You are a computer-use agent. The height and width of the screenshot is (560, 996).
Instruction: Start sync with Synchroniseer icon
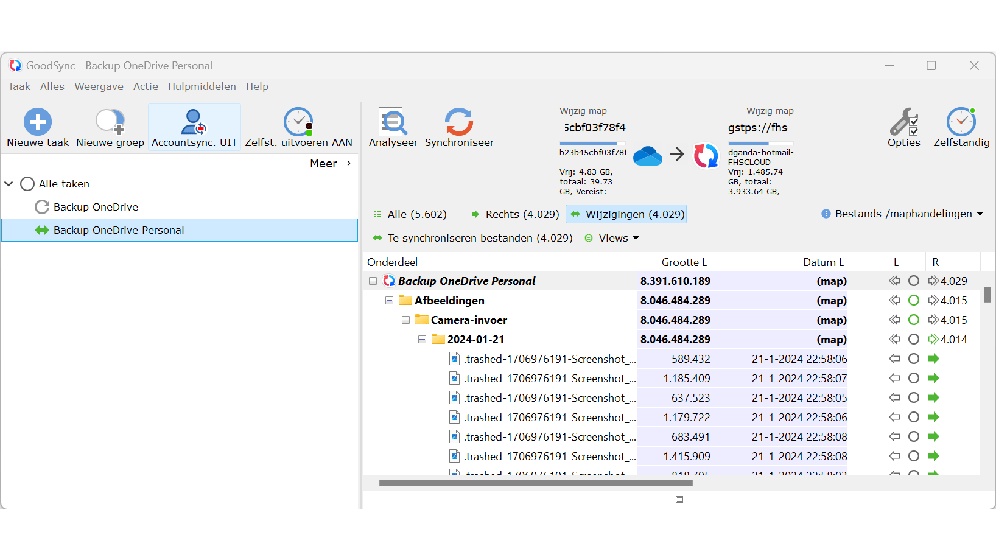458,122
